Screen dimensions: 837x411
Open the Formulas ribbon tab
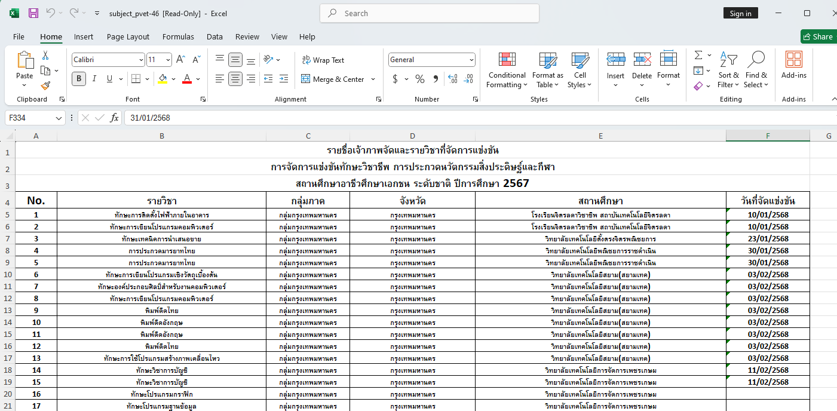[178, 36]
